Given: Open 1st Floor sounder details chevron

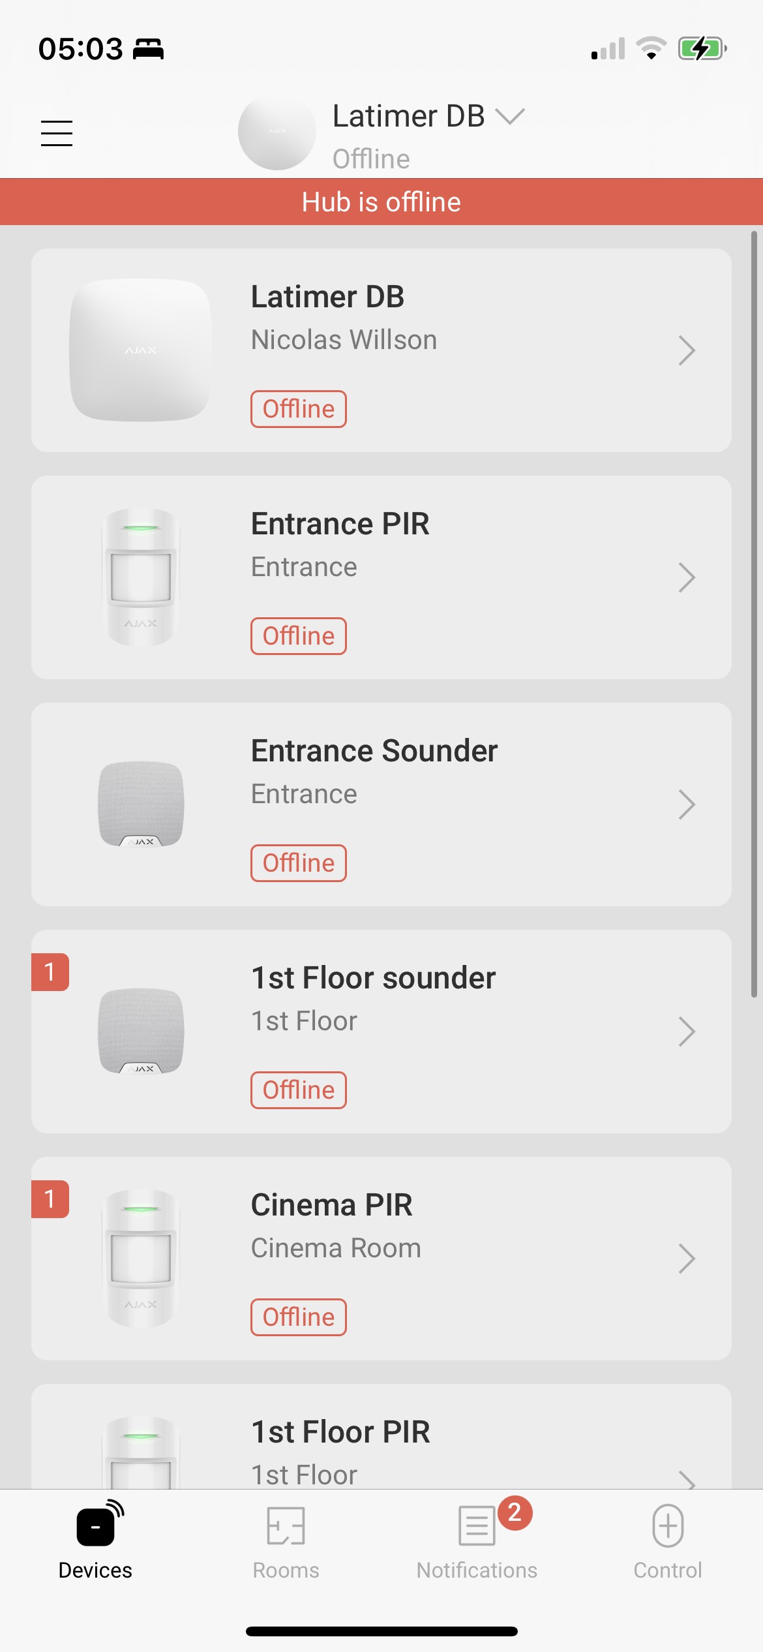Looking at the screenshot, I should point(686,1032).
